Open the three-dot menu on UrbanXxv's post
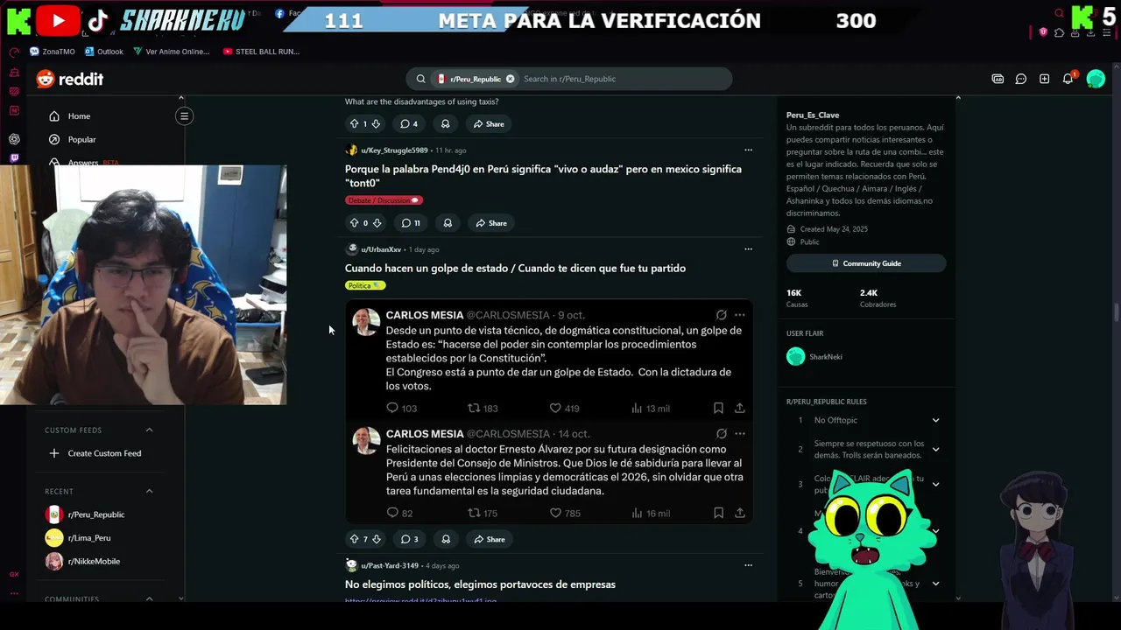This screenshot has height=630, width=1121. [748, 248]
